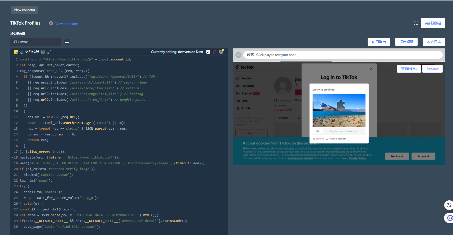Click the JS badge in the code editor header
Screen dimensions: 453x236
pos(16,52)
